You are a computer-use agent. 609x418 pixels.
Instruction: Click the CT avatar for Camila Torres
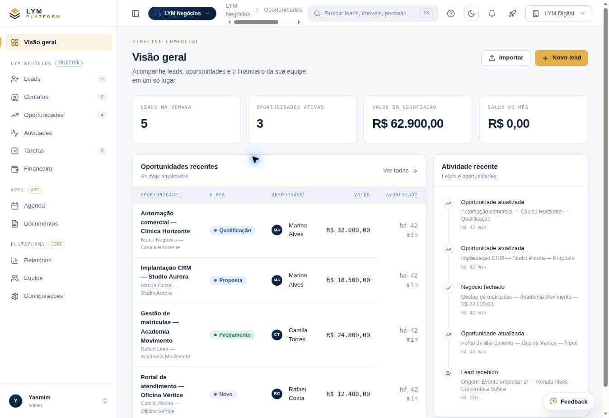coord(277,335)
